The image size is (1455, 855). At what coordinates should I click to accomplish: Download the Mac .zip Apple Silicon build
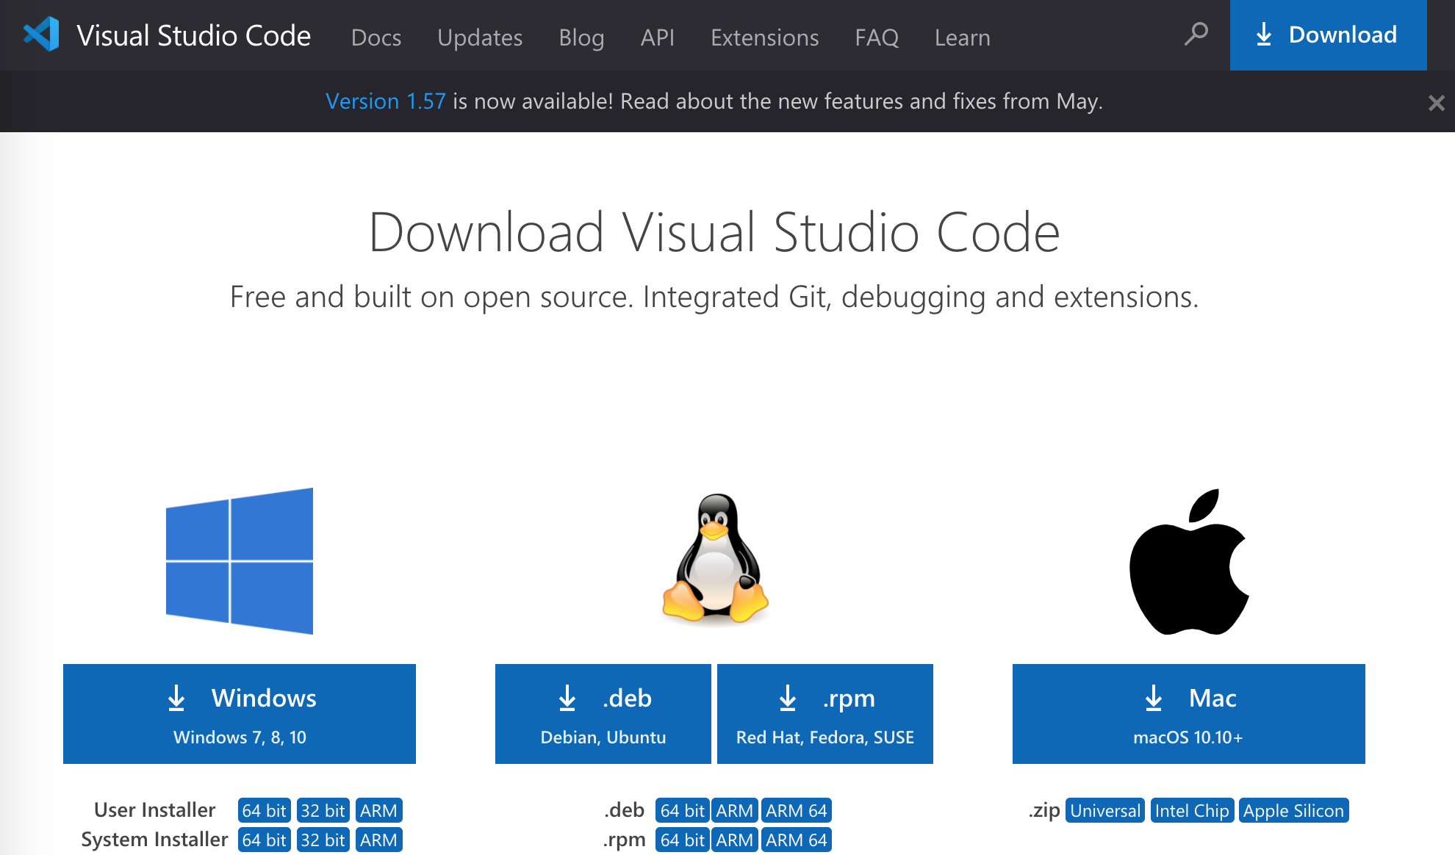click(1294, 811)
